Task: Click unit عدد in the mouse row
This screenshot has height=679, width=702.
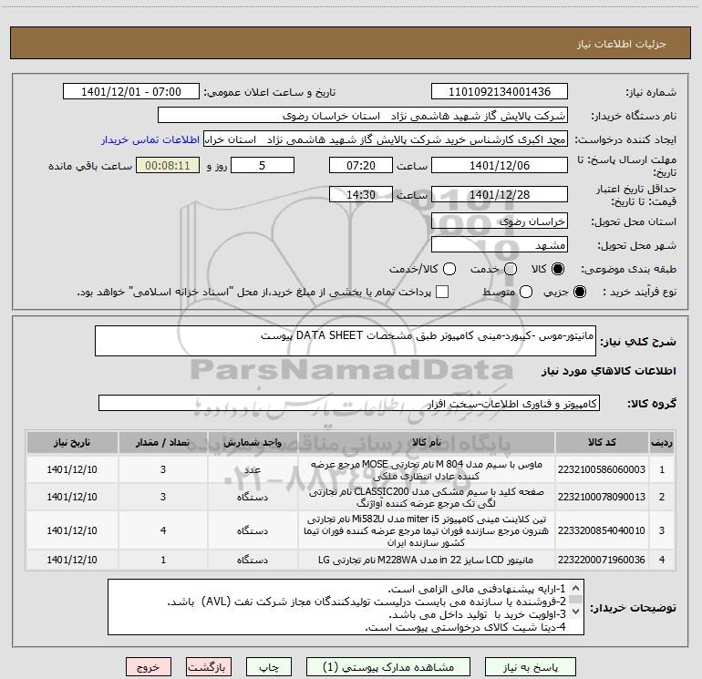Action: click(x=253, y=469)
